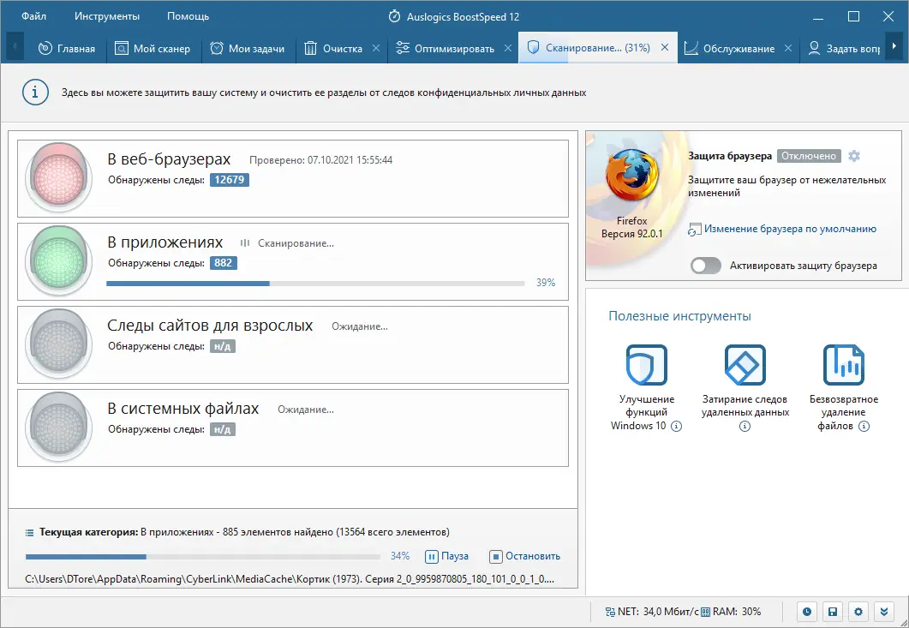Pause the scan with Пауза
Image resolution: width=909 pixels, height=628 pixels.
pos(447,556)
